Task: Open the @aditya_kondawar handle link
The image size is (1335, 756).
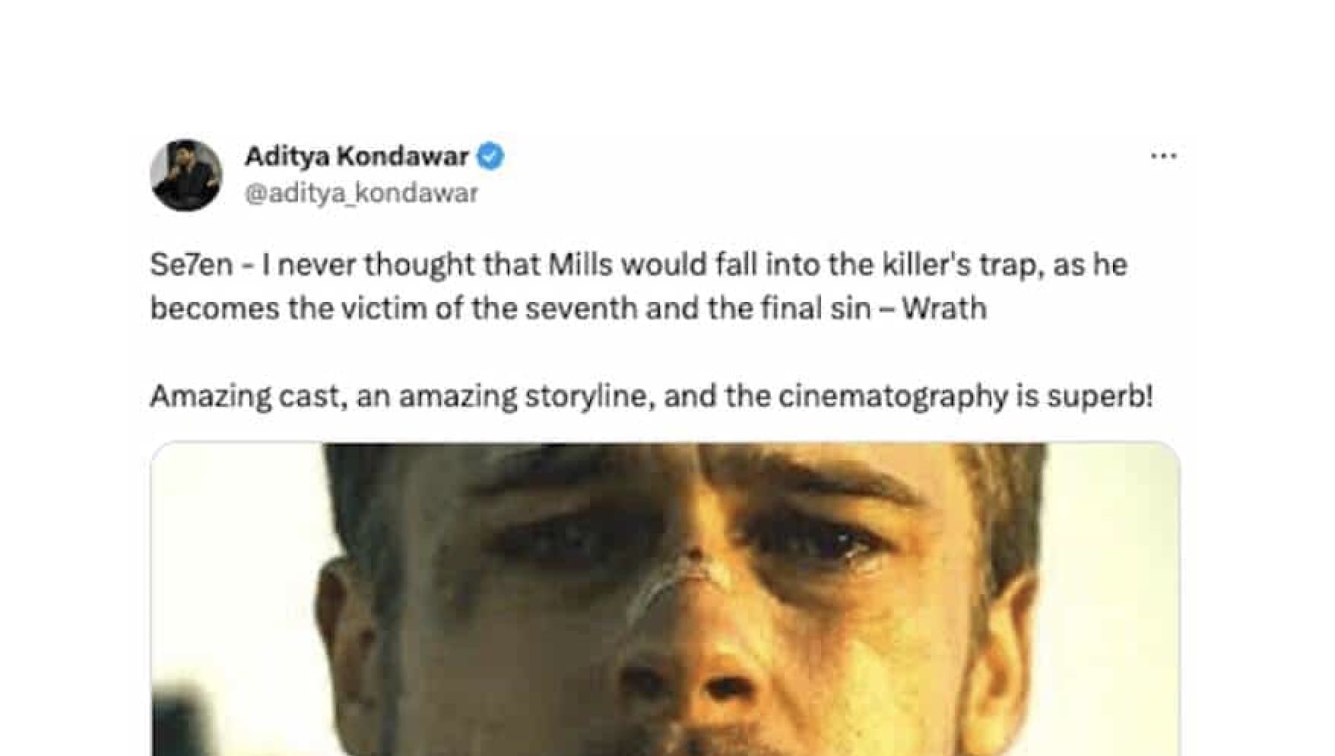Action: click(361, 193)
